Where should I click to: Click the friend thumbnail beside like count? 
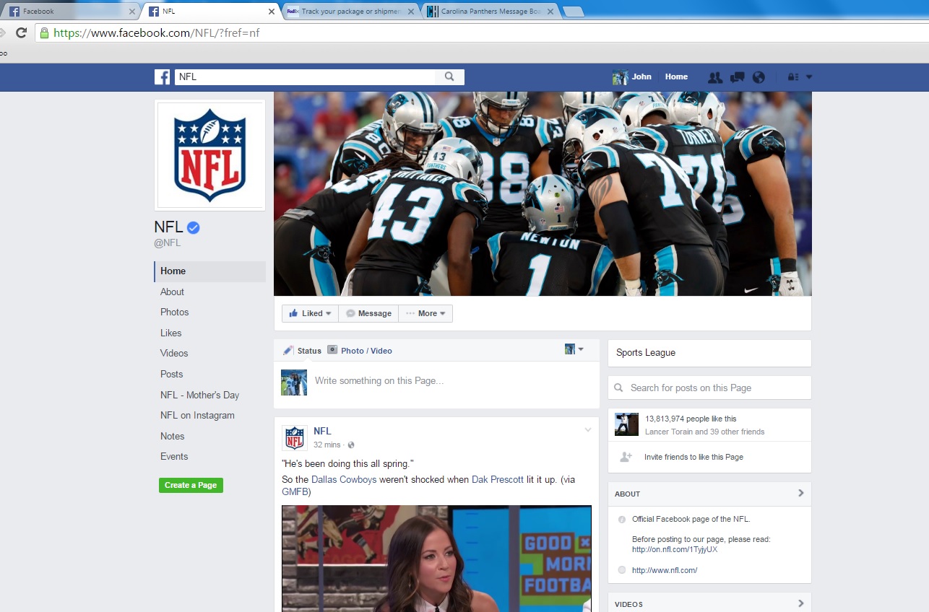tap(626, 424)
